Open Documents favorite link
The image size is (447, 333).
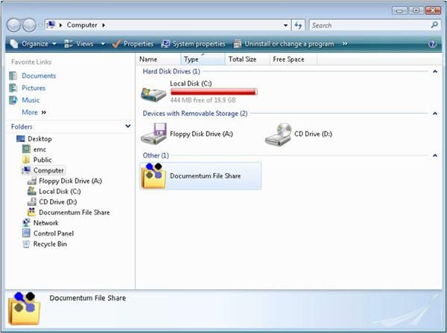pos(39,76)
